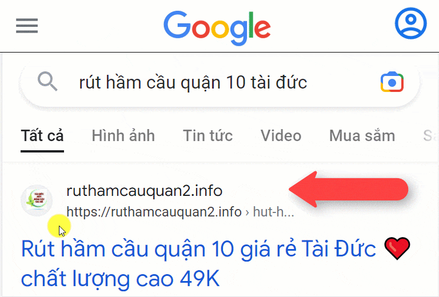Switch to the Tin tức tab
The image size is (439, 297).
tap(207, 136)
